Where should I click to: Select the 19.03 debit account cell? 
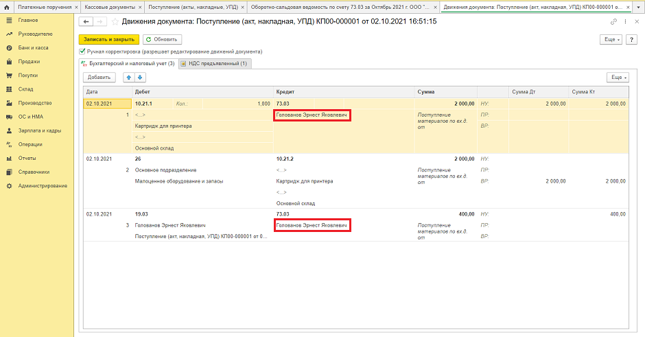point(143,214)
